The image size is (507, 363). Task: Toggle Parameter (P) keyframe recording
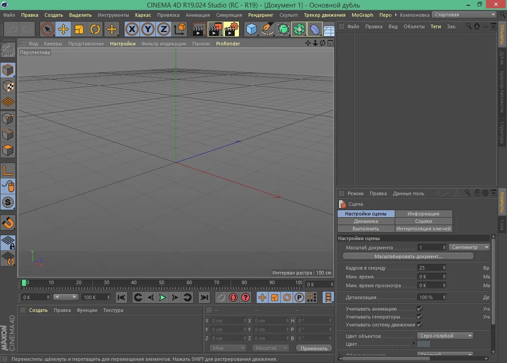pyautogui.click(x=299, y=297)
